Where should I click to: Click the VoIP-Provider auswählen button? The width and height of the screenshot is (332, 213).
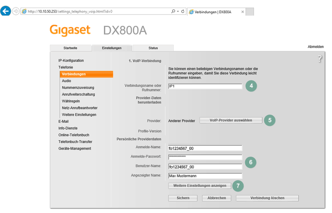click(x=231, y=120)
